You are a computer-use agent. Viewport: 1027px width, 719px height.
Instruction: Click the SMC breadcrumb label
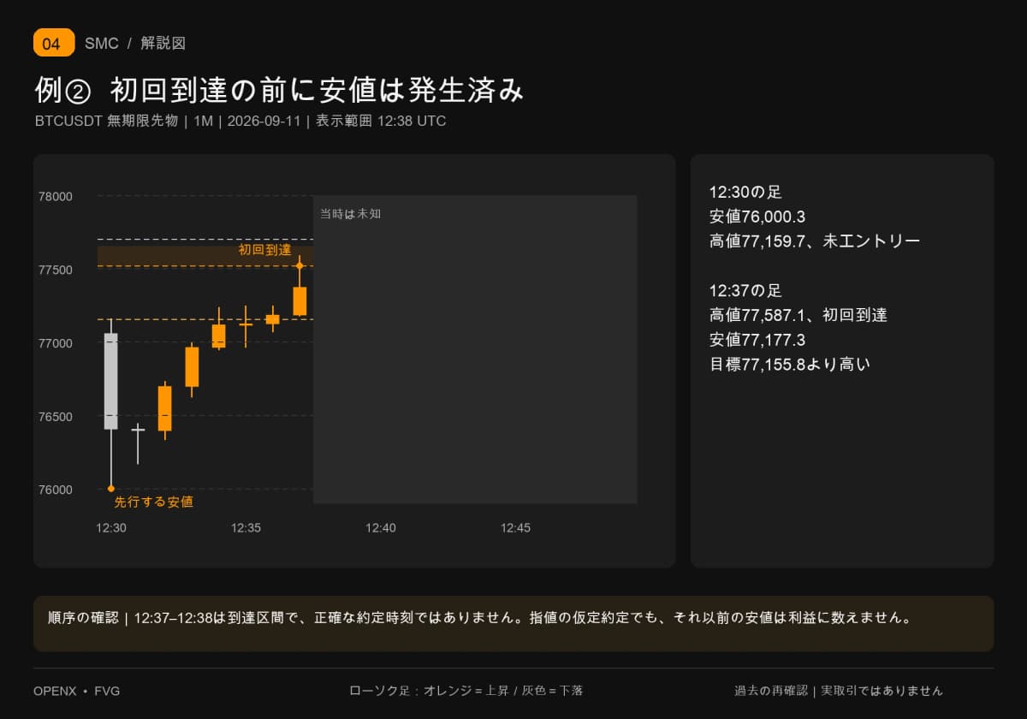point(102,43)
